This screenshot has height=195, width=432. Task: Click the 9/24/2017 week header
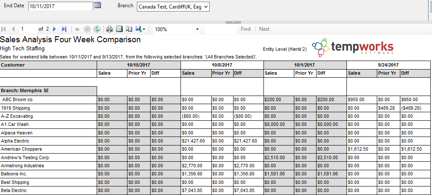click(x=388, y=65)
